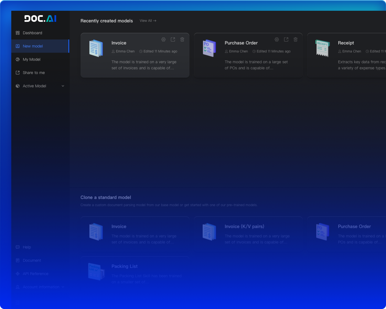
Task: Clone the Invoice (K/V pairs) standard model
Action: tap(248, 234)
